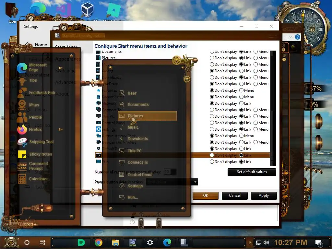Image resolution: width=332 pixels, height=249 pixels.
Task: Click the Apply button
Action: click(264, 196)
